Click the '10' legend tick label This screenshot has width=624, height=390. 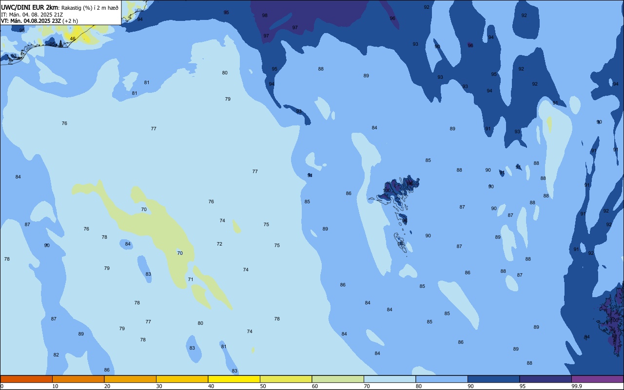click(55, 386)
